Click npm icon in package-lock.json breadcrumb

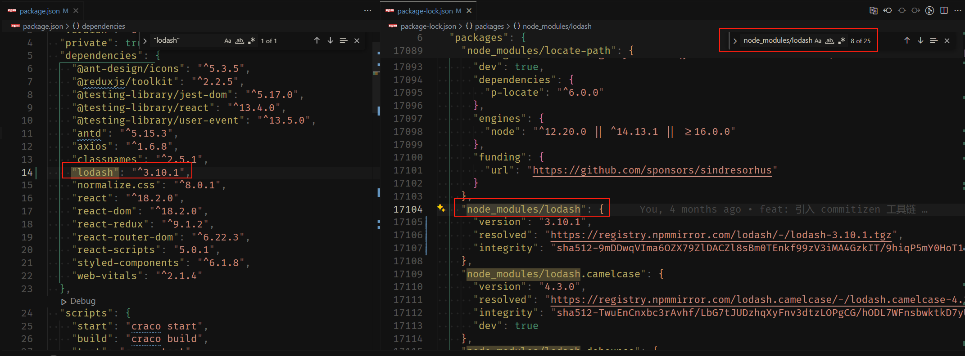tap(393, 26)
